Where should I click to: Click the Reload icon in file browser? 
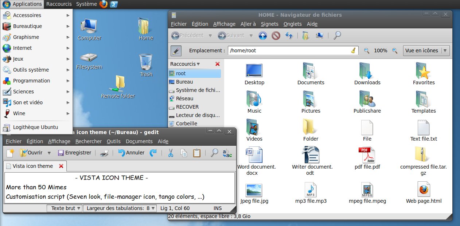289,36
